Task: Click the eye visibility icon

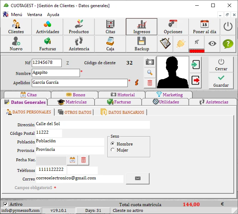Action: click(212, 44)
